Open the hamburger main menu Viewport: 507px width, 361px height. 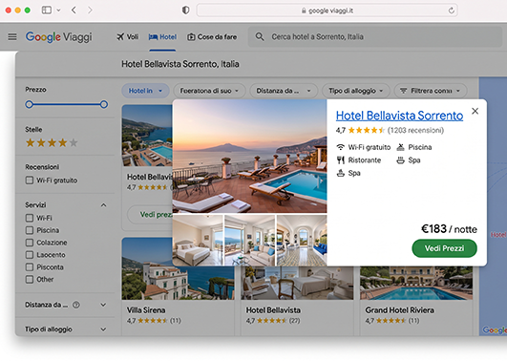coord(12,37)
